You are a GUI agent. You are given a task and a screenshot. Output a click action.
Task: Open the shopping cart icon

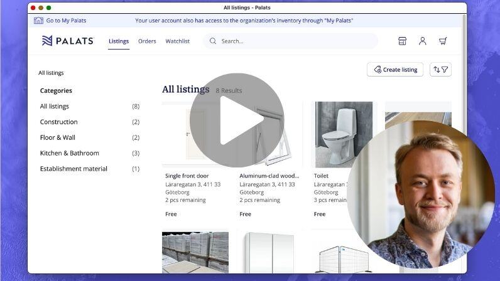tap(443, 41)
